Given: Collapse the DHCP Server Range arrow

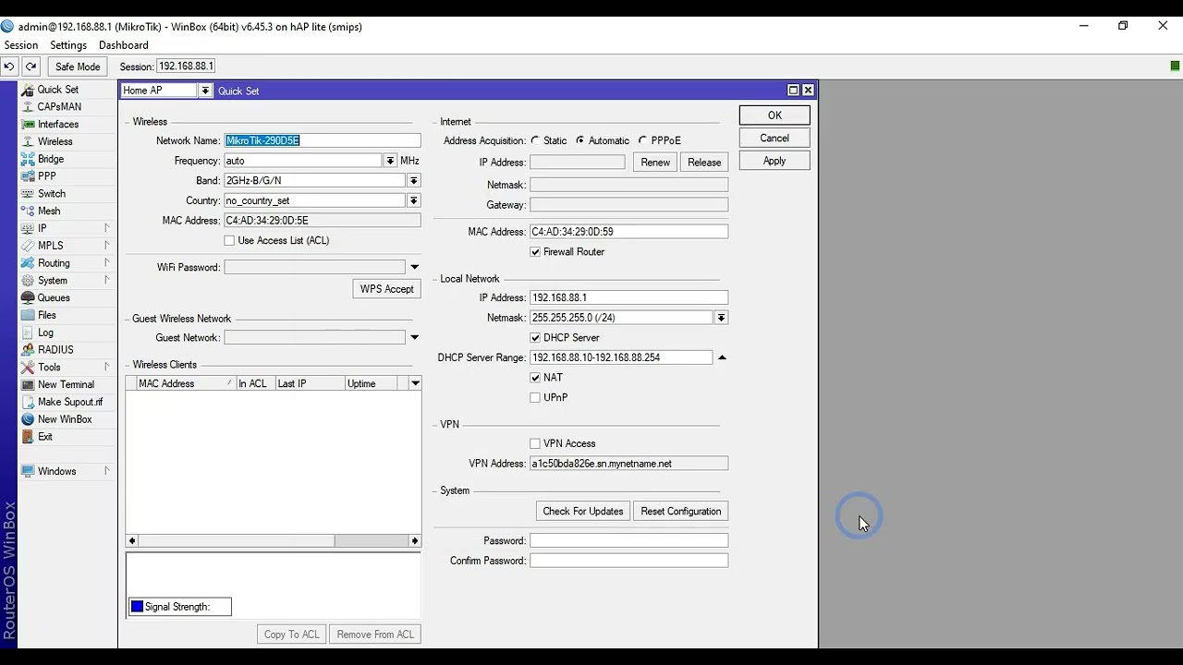Looking at the screenshot, I should (x=722, y=357).
